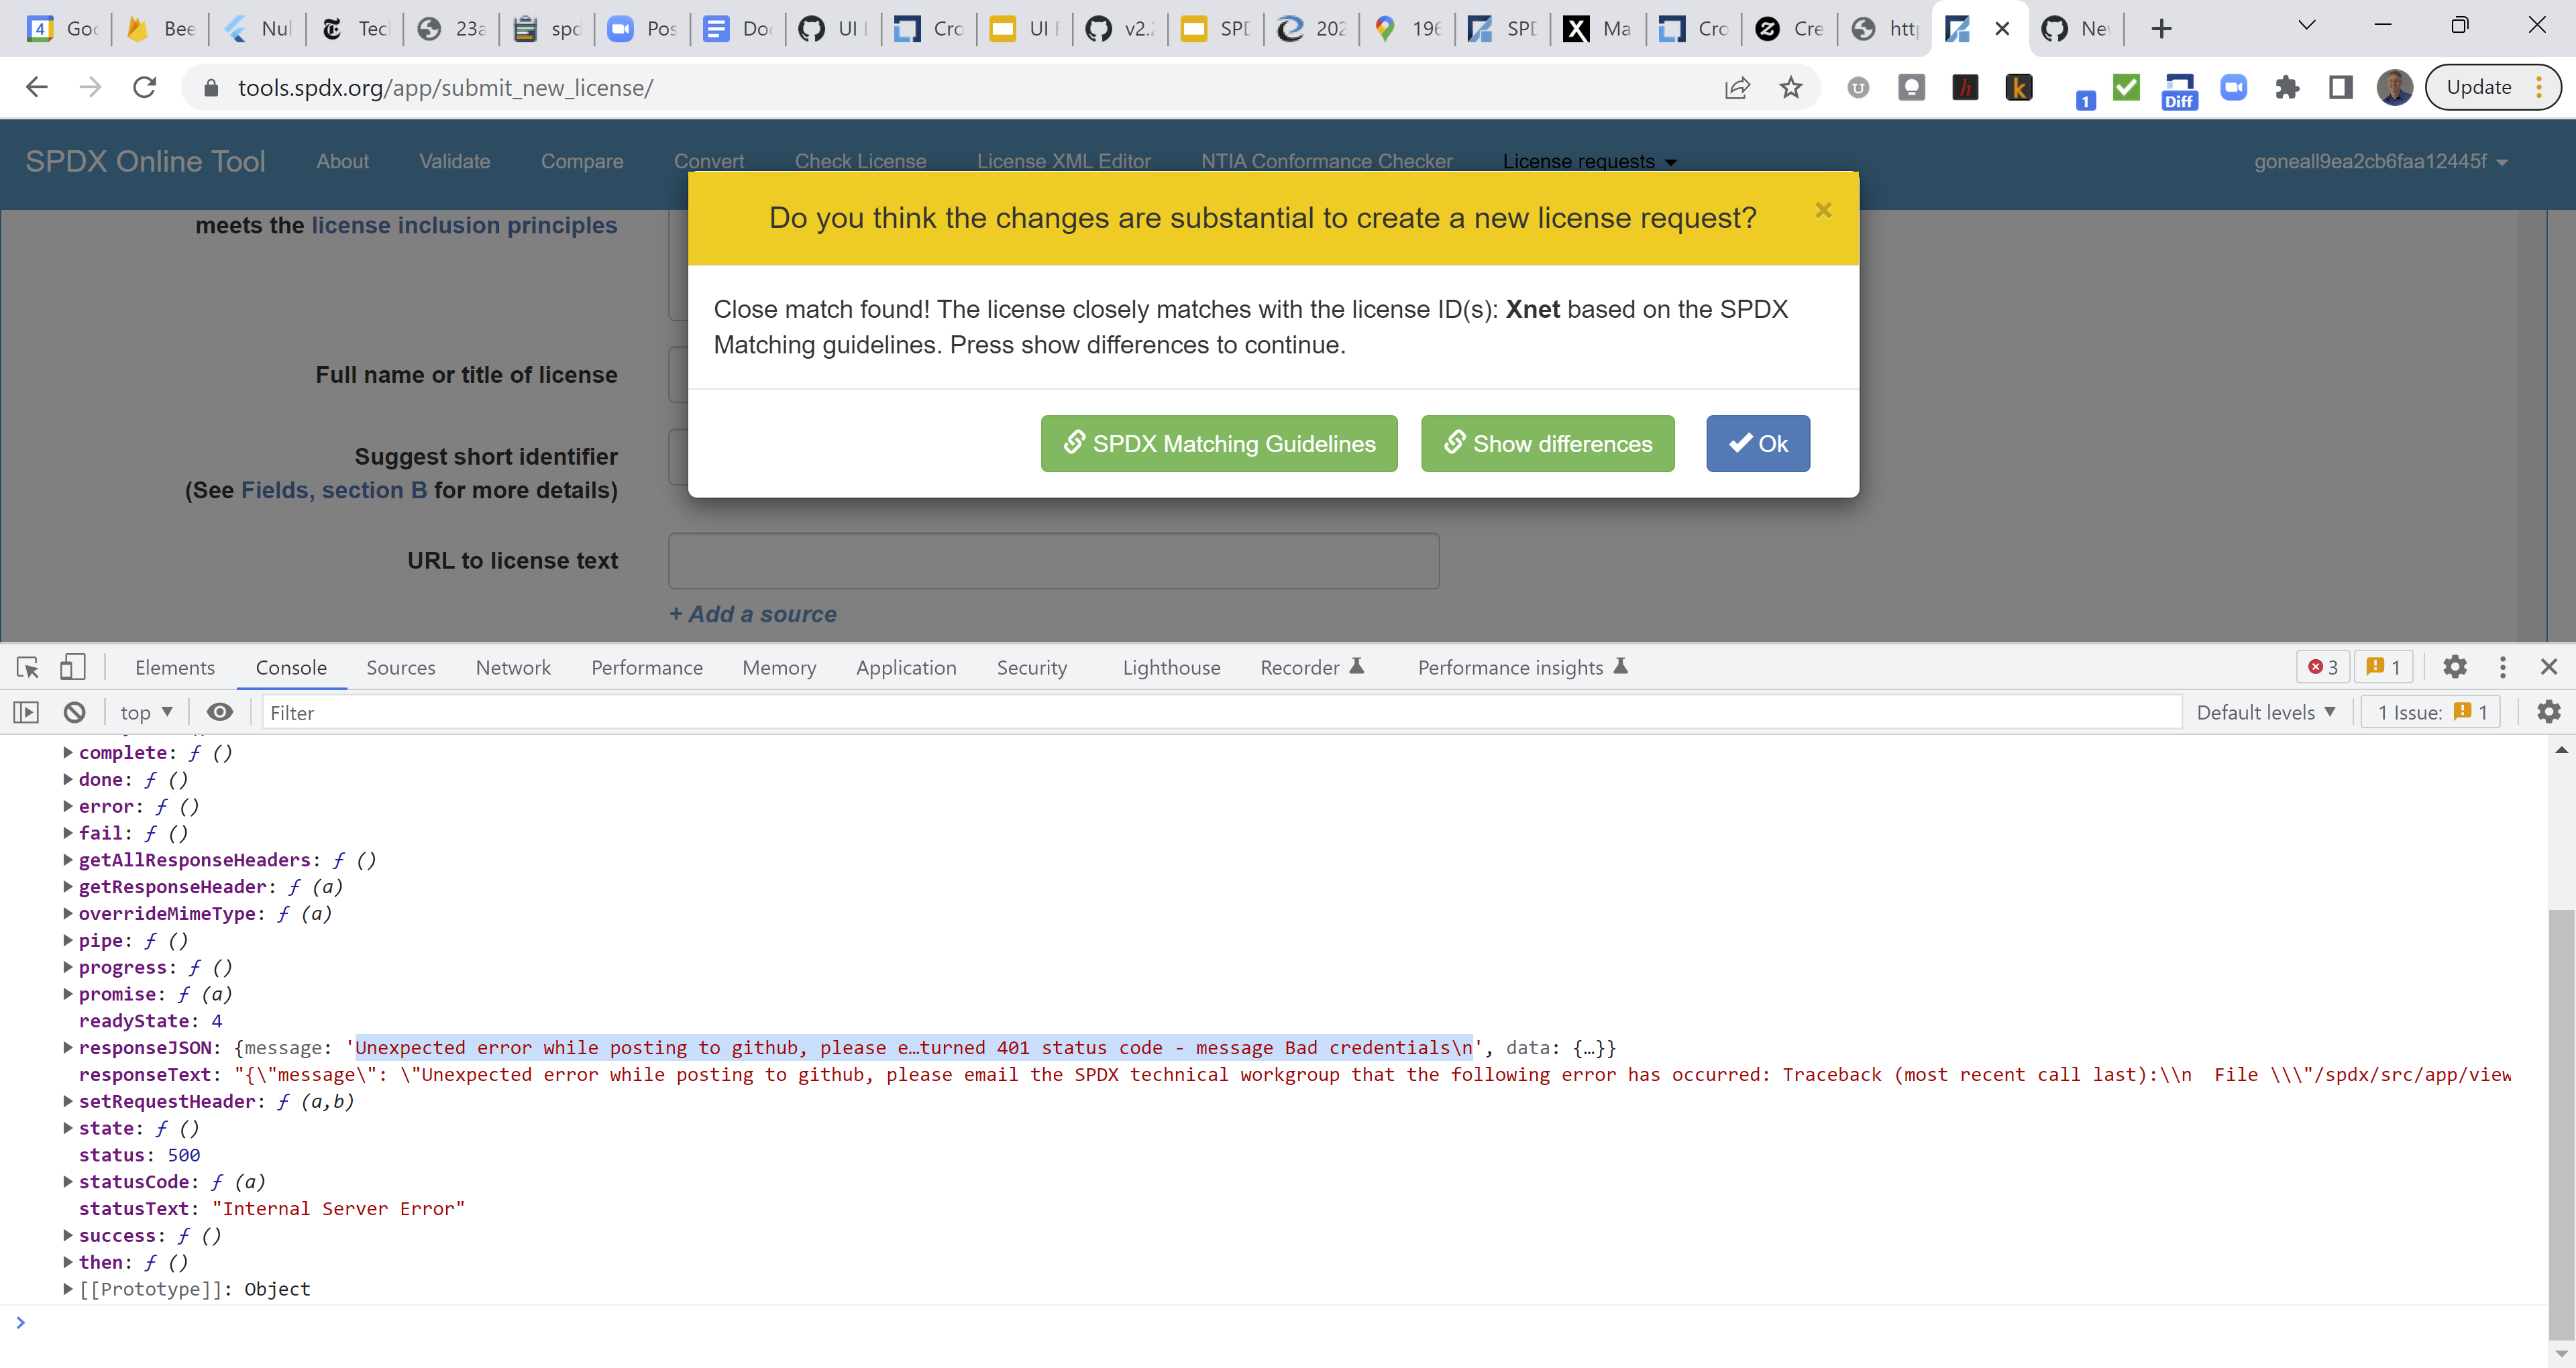The width and height of the screenshot is (2576, 1368).
Task: Open the browser extensions puzzle icon
Action: [x=2287, y=87]
